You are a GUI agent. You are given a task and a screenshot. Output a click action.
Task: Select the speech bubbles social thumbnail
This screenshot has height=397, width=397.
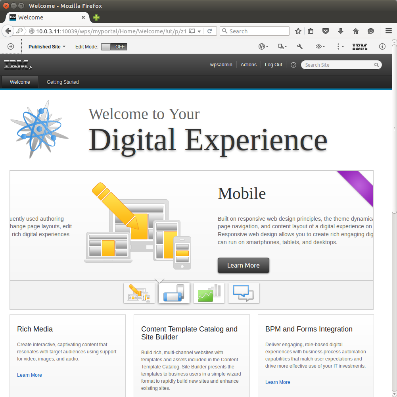coord(244,293)
